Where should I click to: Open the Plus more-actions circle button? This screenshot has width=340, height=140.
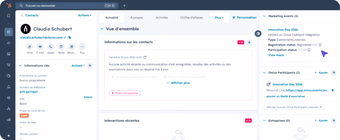point(82,47)
